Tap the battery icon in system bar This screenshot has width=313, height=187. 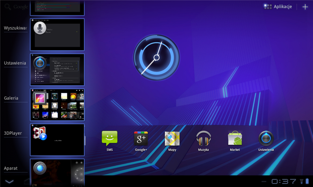(307, 181)
